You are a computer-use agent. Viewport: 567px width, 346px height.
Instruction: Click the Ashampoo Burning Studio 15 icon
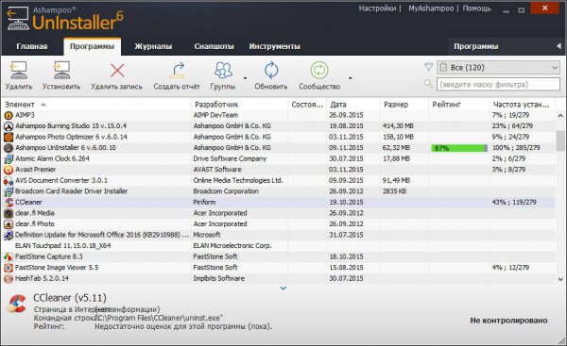click(x=9, y=126)
